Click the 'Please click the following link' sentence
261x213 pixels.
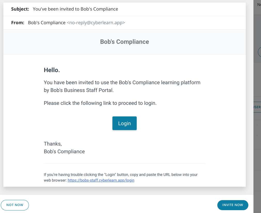pos(100,103)
